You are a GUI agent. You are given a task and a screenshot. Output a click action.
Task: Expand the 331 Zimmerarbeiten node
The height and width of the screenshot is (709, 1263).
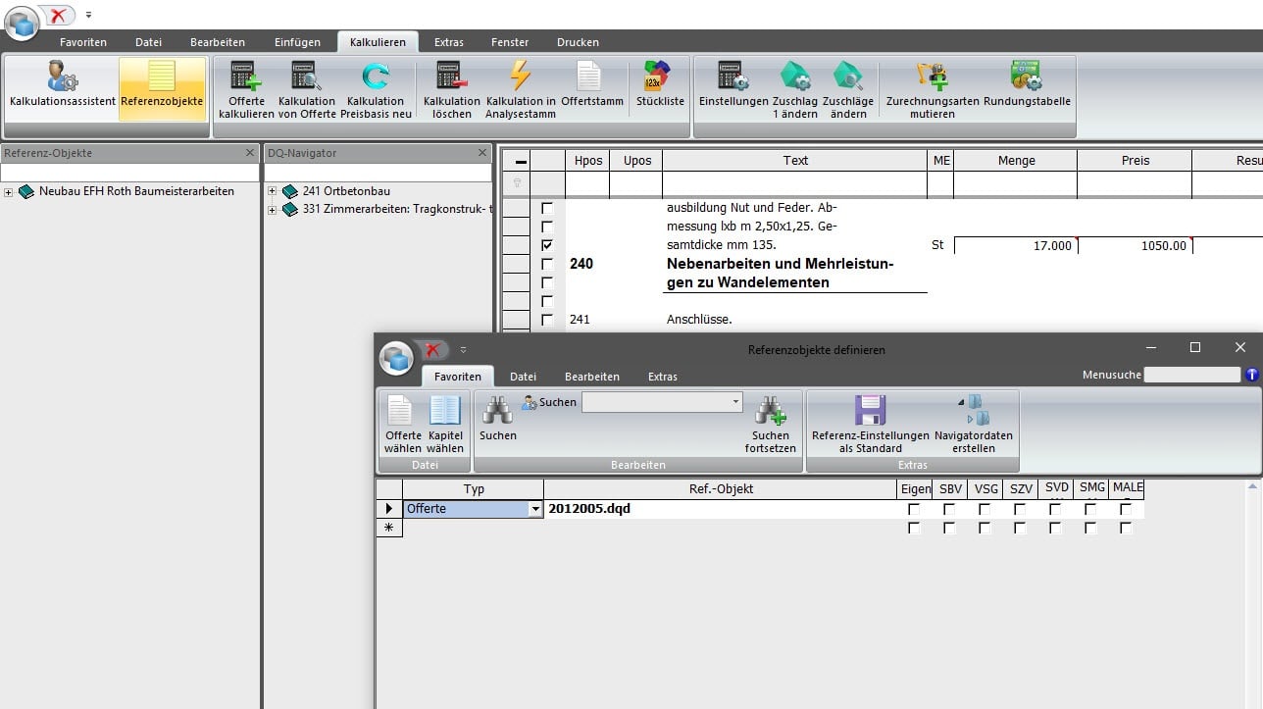point(273,210)
